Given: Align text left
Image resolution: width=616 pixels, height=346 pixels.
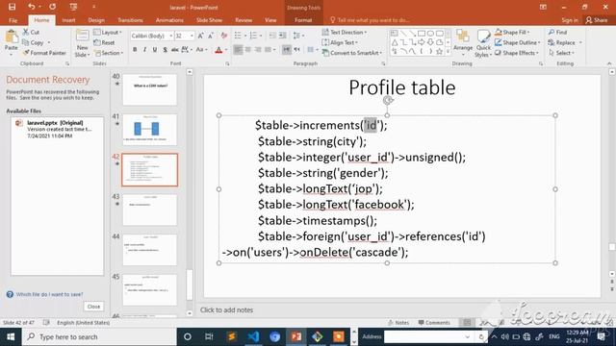Looking at the screenshot, I should (x=238, y=50).
